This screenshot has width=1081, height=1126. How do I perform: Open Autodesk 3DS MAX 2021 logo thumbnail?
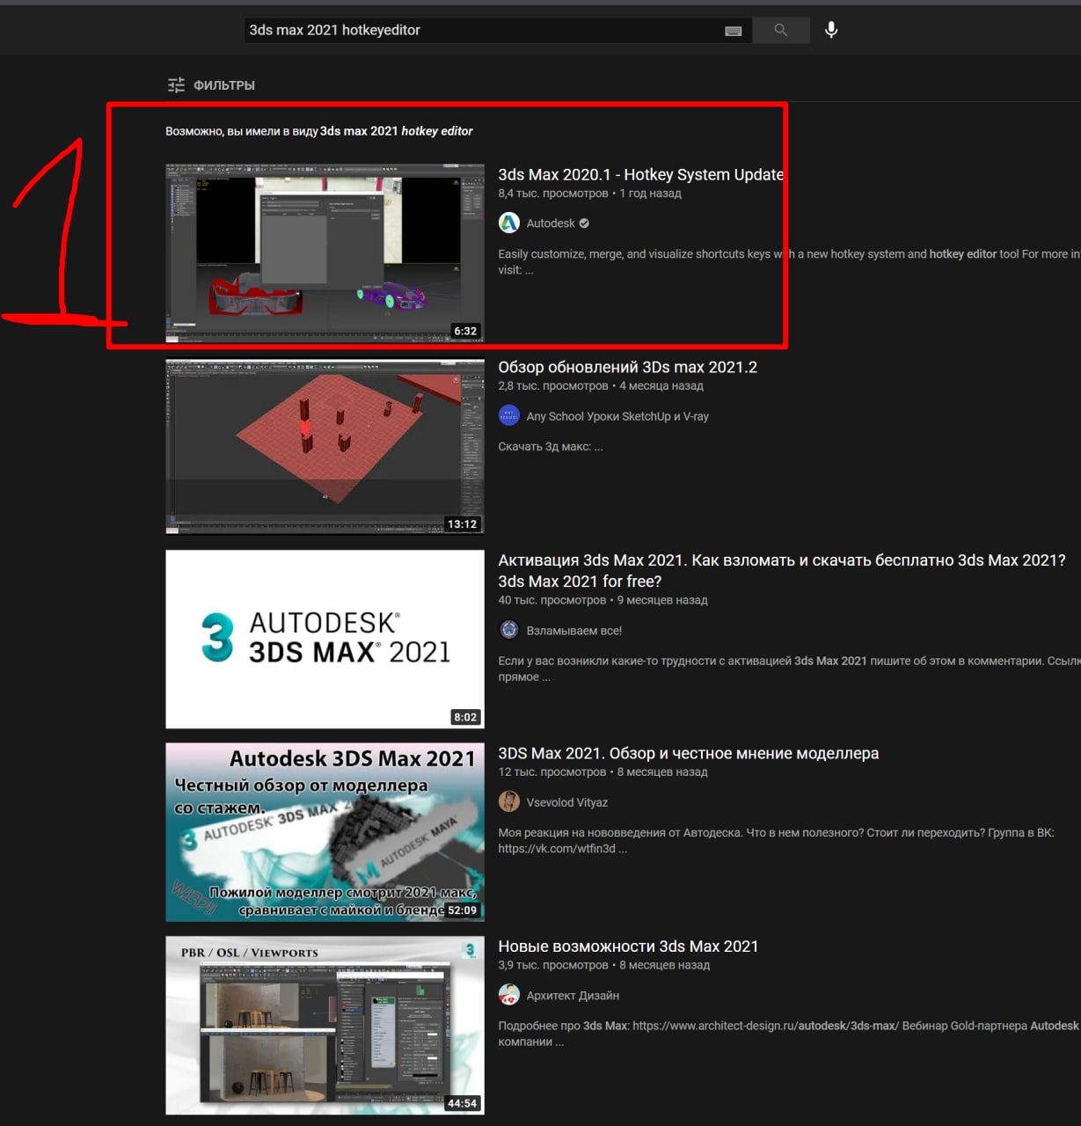click(x=325, y=640)
